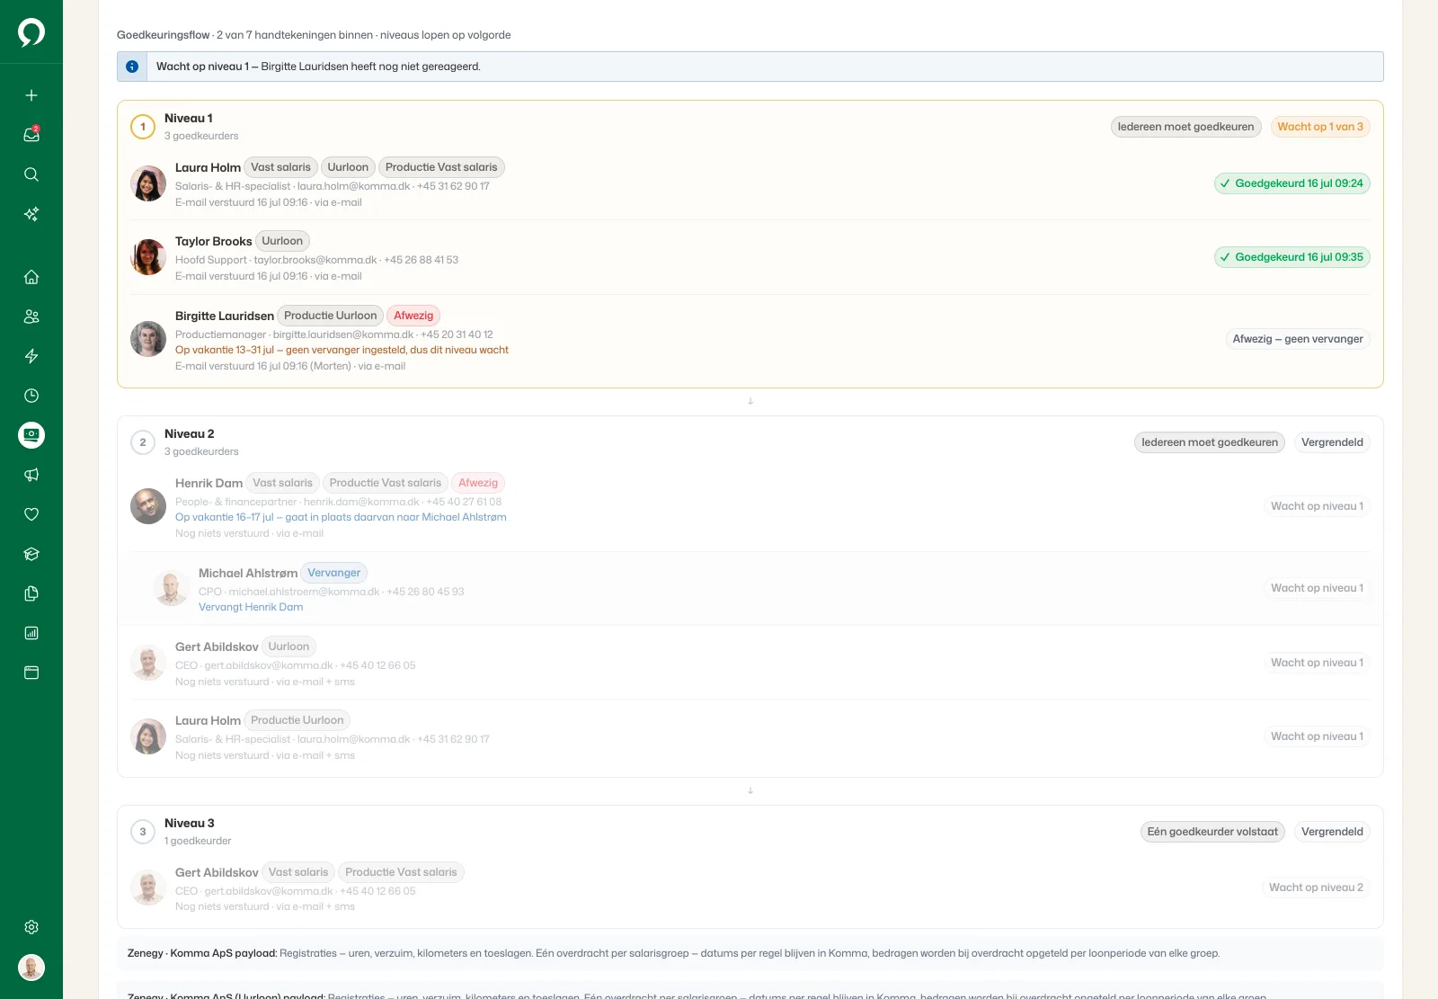Click Laura Holm's Goedgekeurd 16 jul 09:24 badge
This screenshot has width=1438, height=999.
pyautogui.click(x=1292, y=183)
